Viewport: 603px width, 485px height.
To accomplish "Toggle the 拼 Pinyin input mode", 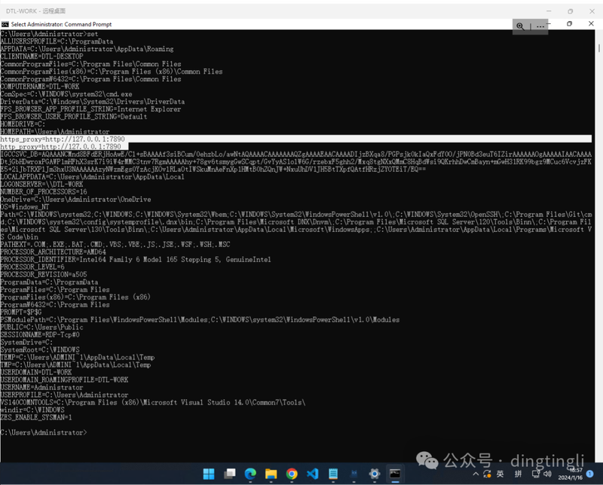I will tap(518, 474).
